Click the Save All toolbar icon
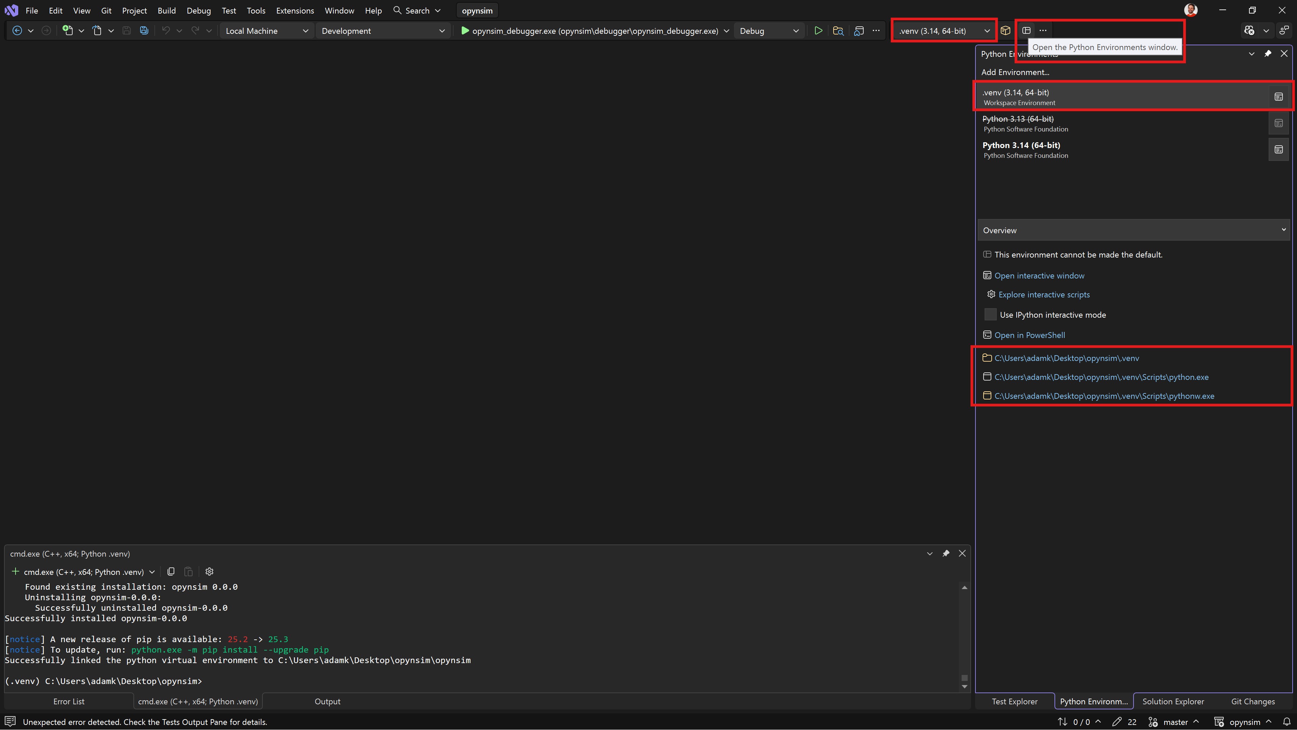 point(144,31)
